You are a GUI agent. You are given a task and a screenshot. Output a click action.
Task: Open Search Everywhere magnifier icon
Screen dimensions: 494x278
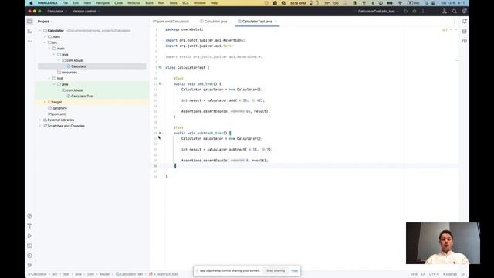(x=455, y=12)
